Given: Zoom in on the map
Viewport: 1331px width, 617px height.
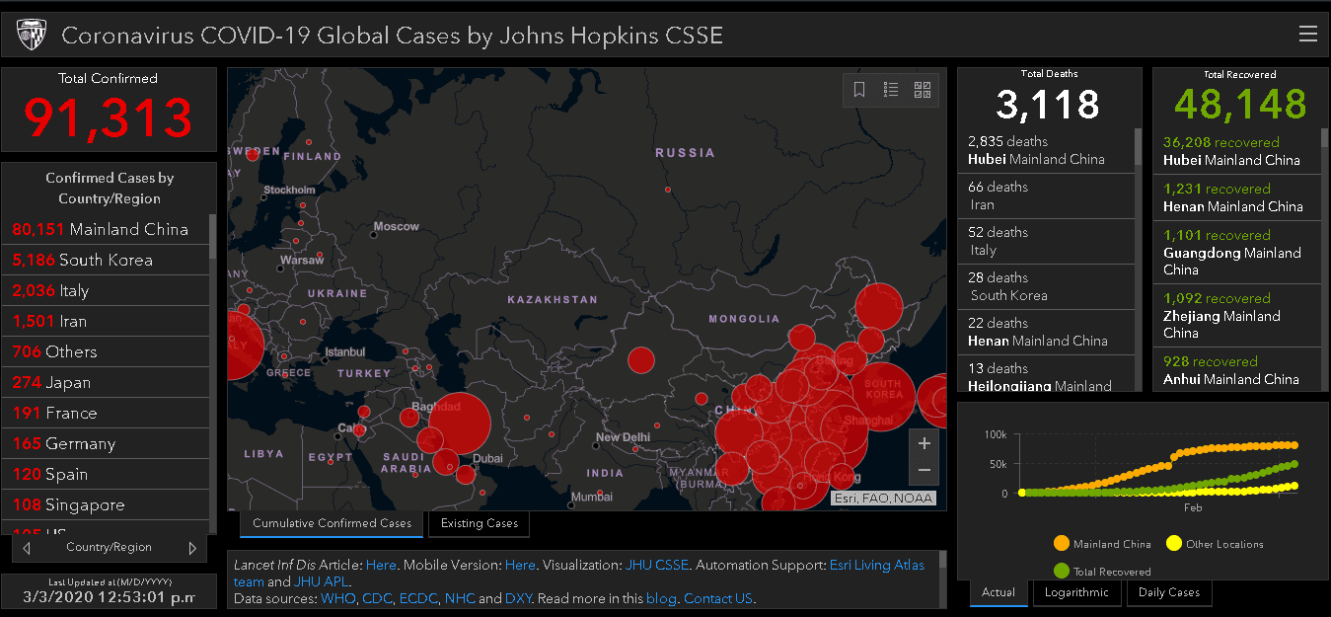Looking at the screenshot, I should pyautogui.click(x=924, y=443).
